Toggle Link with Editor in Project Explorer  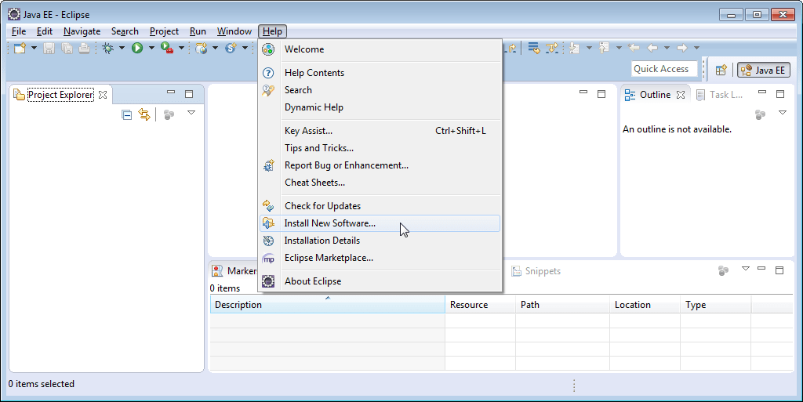144,114
